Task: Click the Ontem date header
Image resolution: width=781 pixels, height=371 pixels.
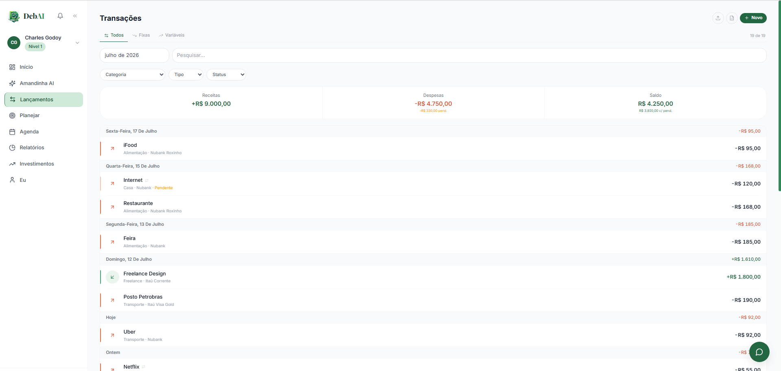Action: (x=113, y=353)
